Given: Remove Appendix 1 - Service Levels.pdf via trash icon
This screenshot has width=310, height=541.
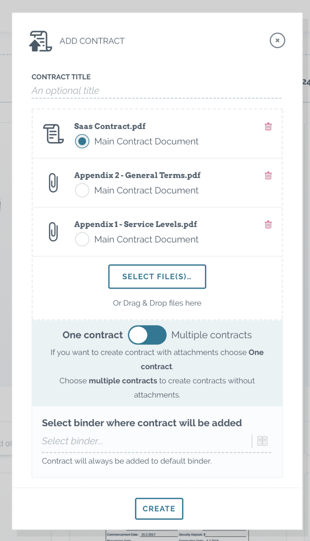Looking at the screenshot, I should pyautogui.click(x=268, y=225).
